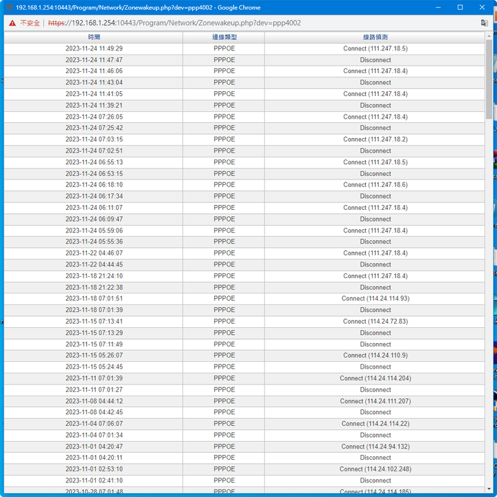The height and width of the screenshot is (497, 497).
Task: Click timestamp 2023-11-24 06:18:10
Action: tap(94, 184)
